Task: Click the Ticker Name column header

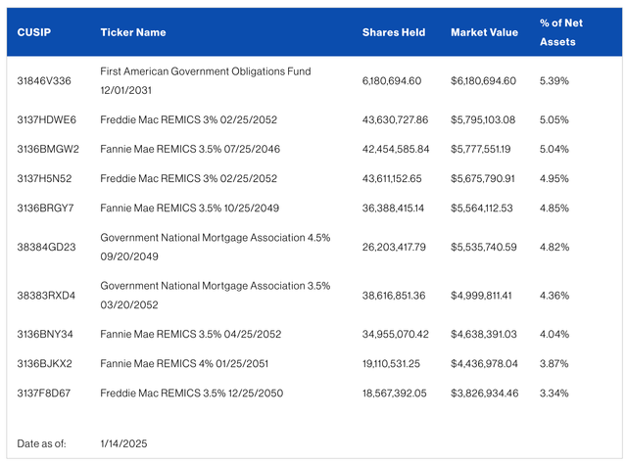Action: click(133, 32)
